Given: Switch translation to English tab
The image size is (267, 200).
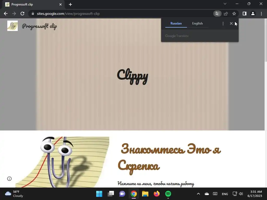Looking at the screenshot, I should click(x=197, y=23).
